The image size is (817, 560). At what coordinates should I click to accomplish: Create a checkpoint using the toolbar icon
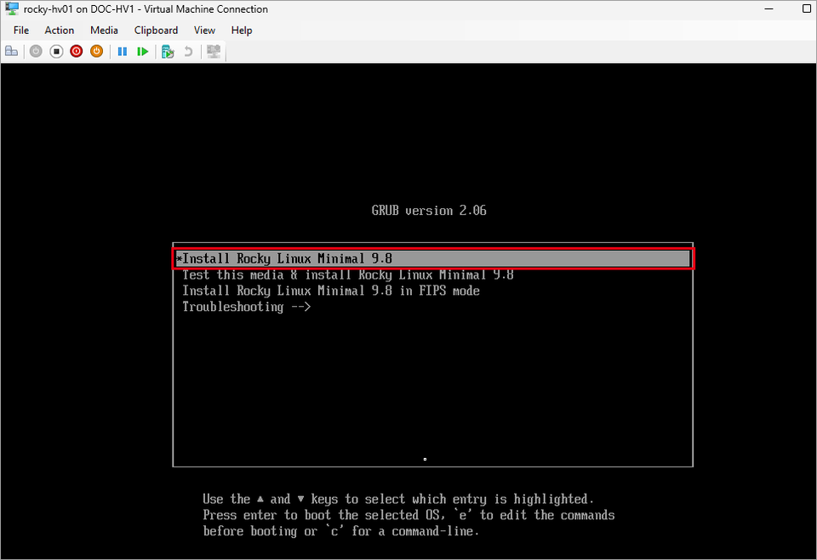point(168,51)
